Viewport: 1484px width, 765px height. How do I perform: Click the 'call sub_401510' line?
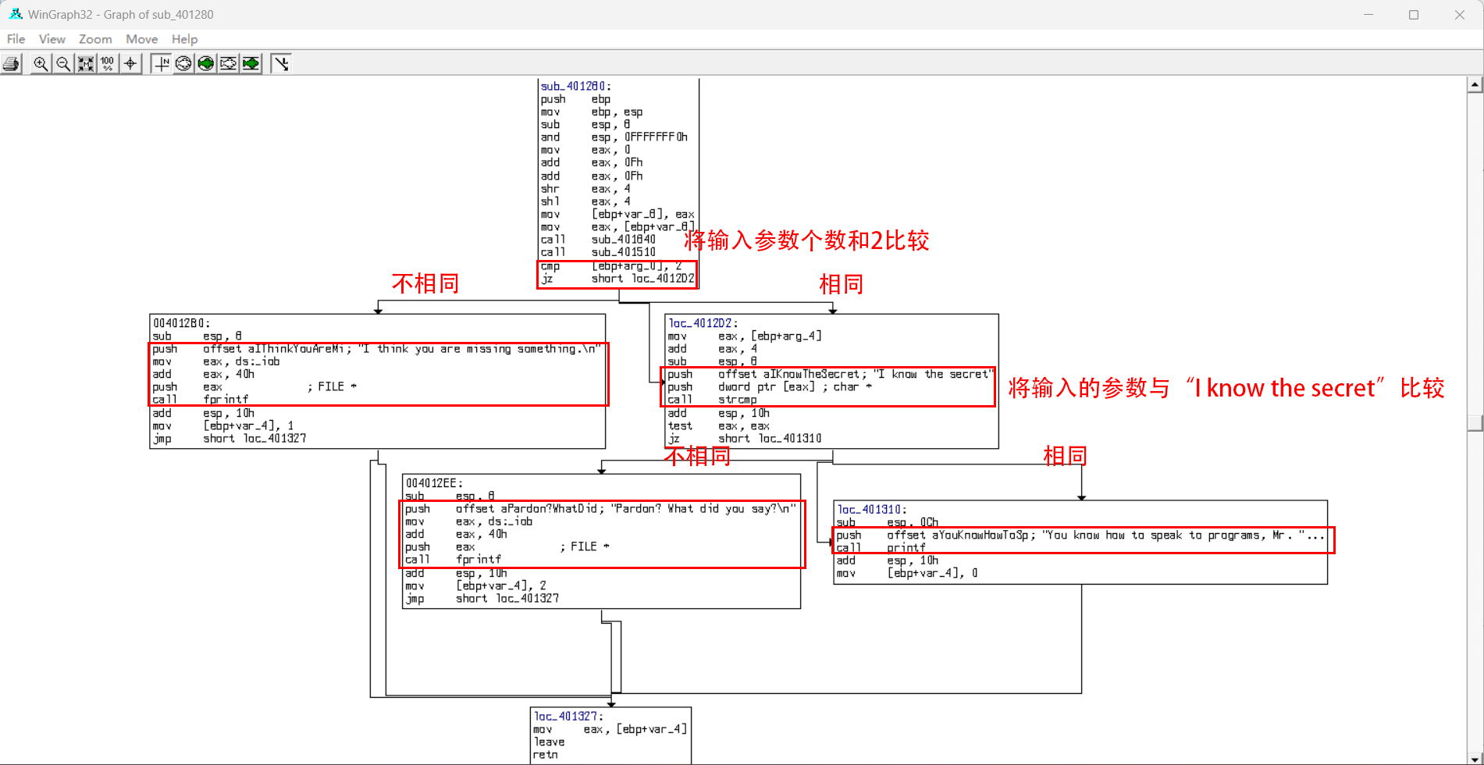tap(598, 252)
